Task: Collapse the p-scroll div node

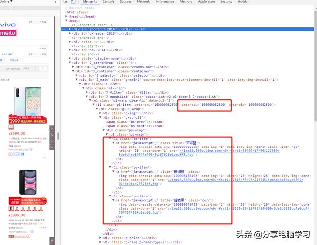Action: click(x=100, y=117)
